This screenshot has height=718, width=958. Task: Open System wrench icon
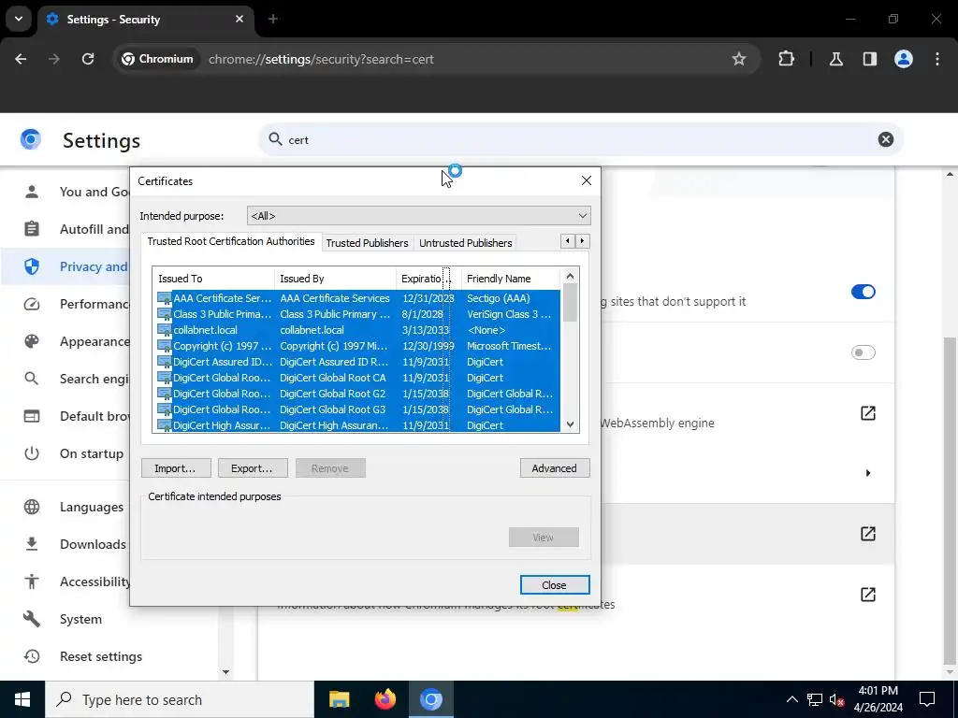coord(32,619)
